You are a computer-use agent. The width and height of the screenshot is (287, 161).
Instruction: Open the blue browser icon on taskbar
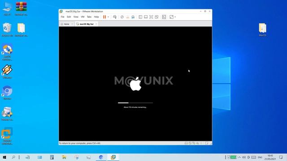pos(101,157)
